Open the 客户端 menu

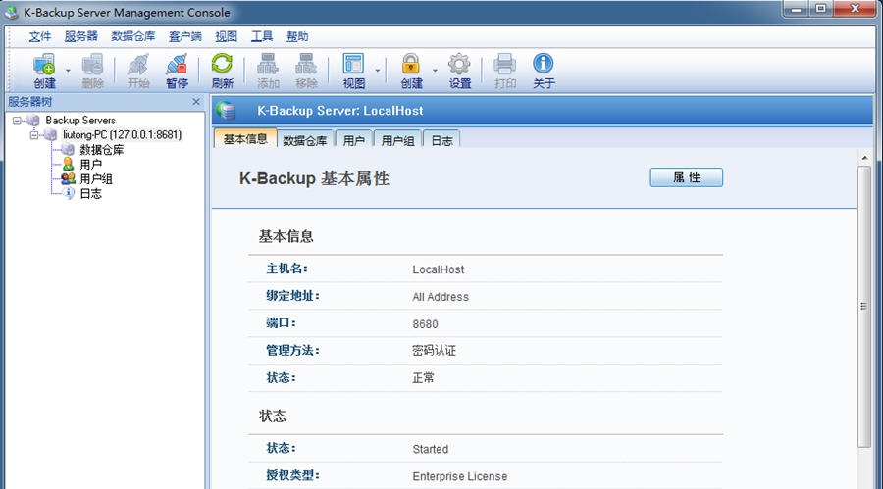point(185,36)
